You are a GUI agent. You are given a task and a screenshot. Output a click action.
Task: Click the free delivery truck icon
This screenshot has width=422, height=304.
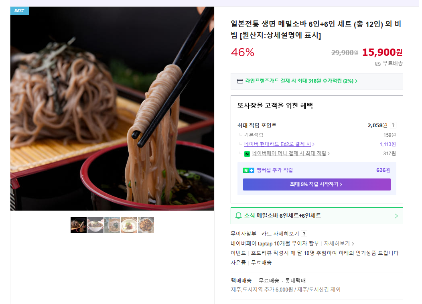[x=377, y=64]
